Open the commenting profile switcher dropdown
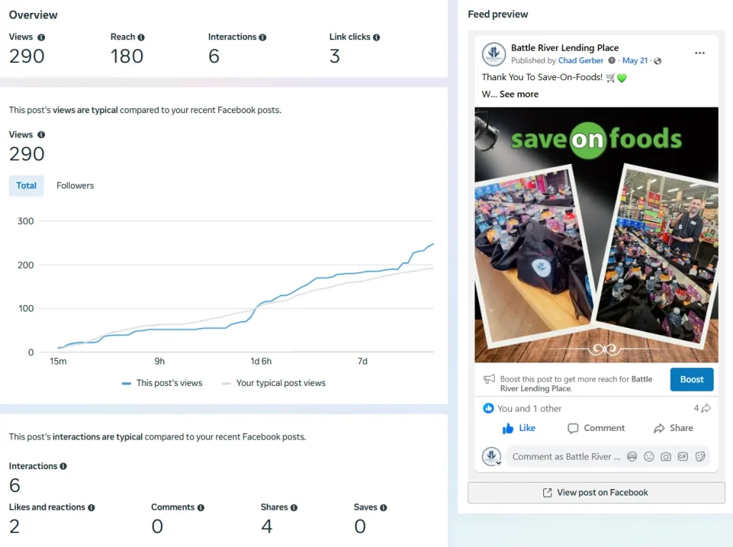 (498, 463)
